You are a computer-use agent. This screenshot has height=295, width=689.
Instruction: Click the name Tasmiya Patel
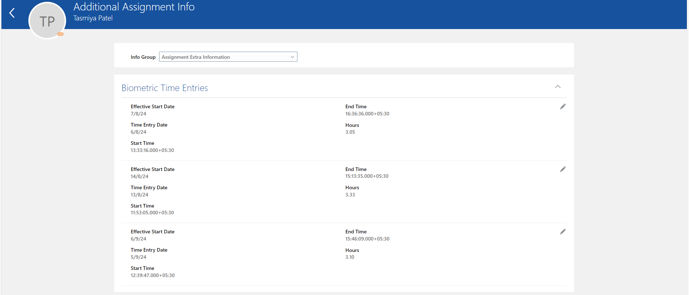(x=93, y=18)
